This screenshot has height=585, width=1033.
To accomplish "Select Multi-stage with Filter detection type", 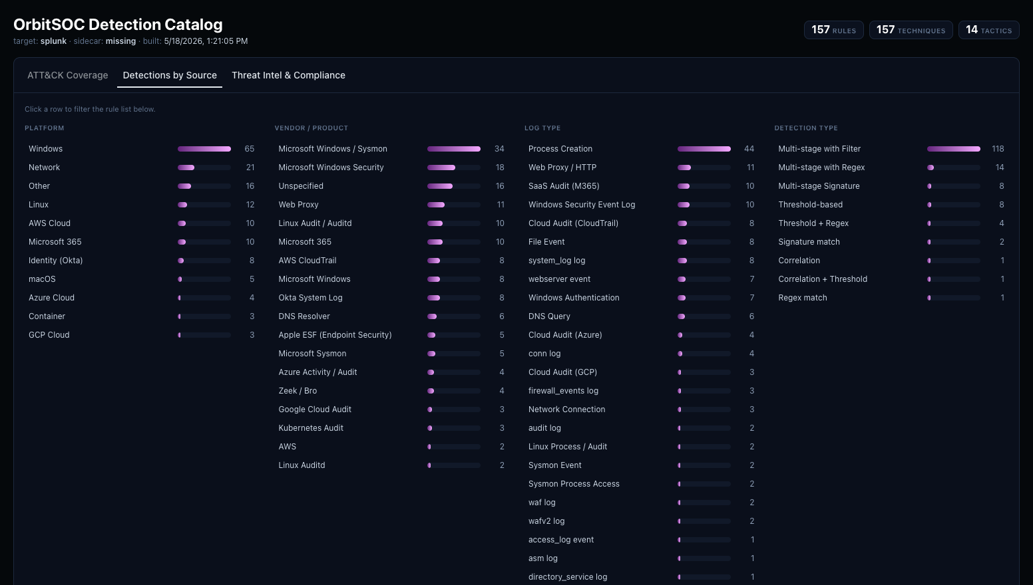I will (891, 149).
